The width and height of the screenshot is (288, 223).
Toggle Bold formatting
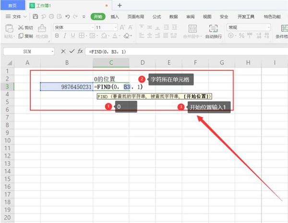point(56,36)
